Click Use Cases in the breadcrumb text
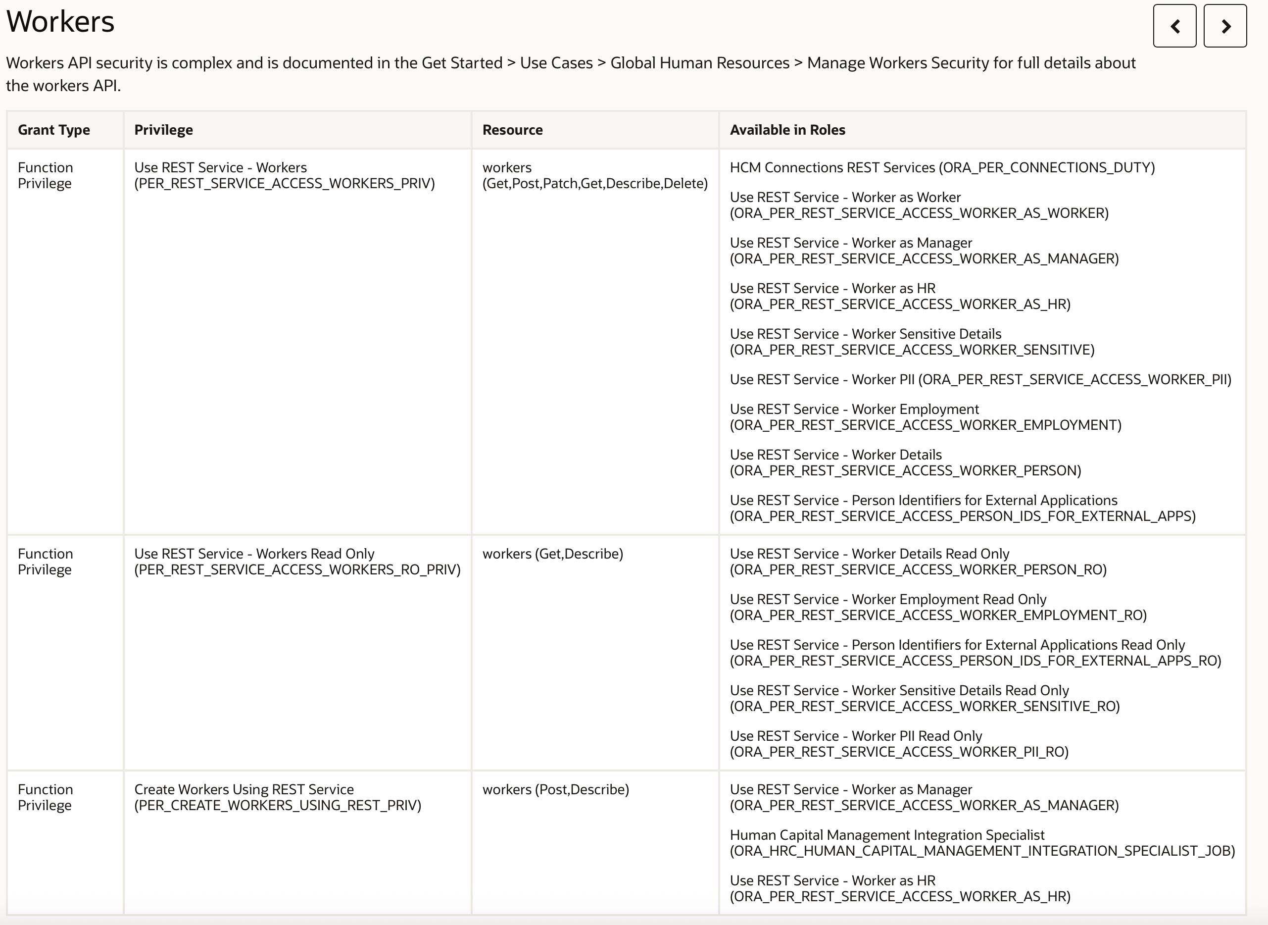 556,63
